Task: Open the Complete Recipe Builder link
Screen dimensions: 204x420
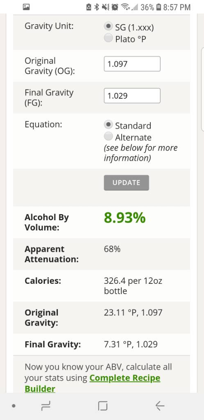Action: [93, 383]
